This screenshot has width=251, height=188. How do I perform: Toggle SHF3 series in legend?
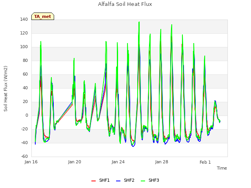[x=150, y=180]
